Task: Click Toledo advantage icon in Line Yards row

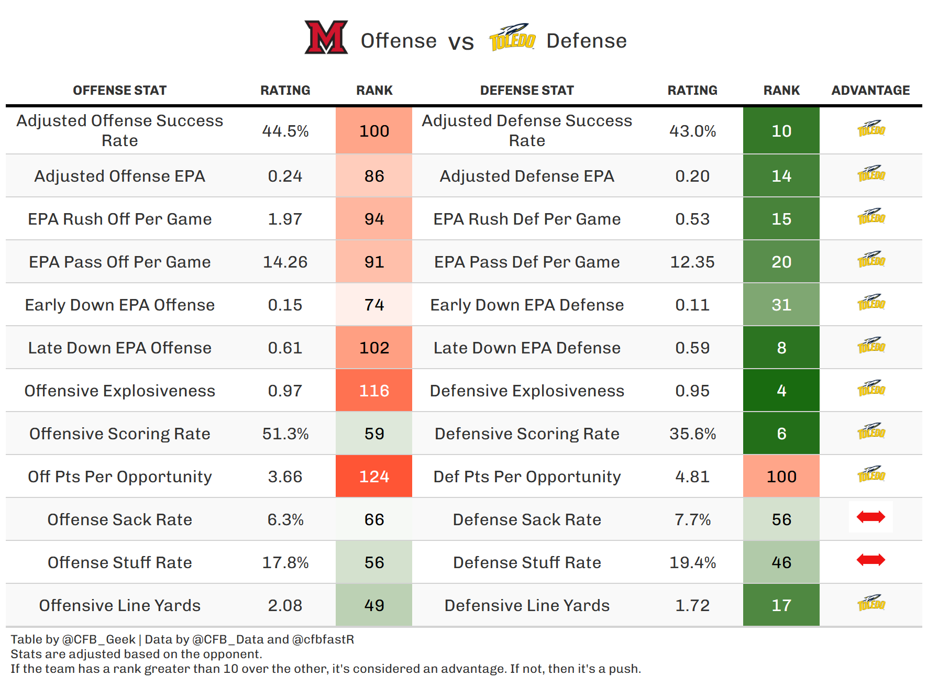Action: (870, 603)
